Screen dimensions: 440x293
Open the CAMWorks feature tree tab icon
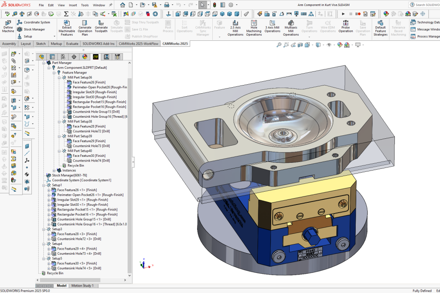click(x=96, y=57)
